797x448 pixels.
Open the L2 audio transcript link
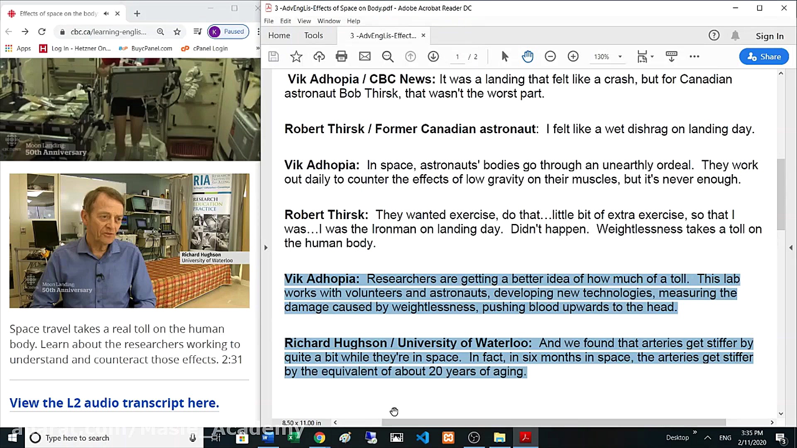click(x=114, y=403)
